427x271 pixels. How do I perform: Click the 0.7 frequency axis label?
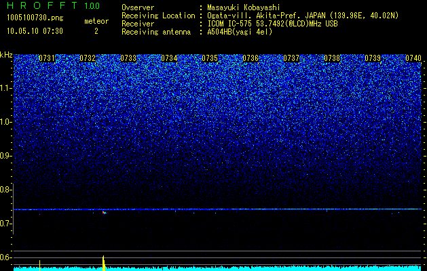[x=6, y=224]
